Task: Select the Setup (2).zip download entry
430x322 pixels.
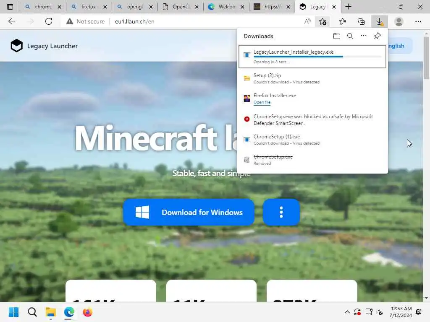Action: pos(312,78)
